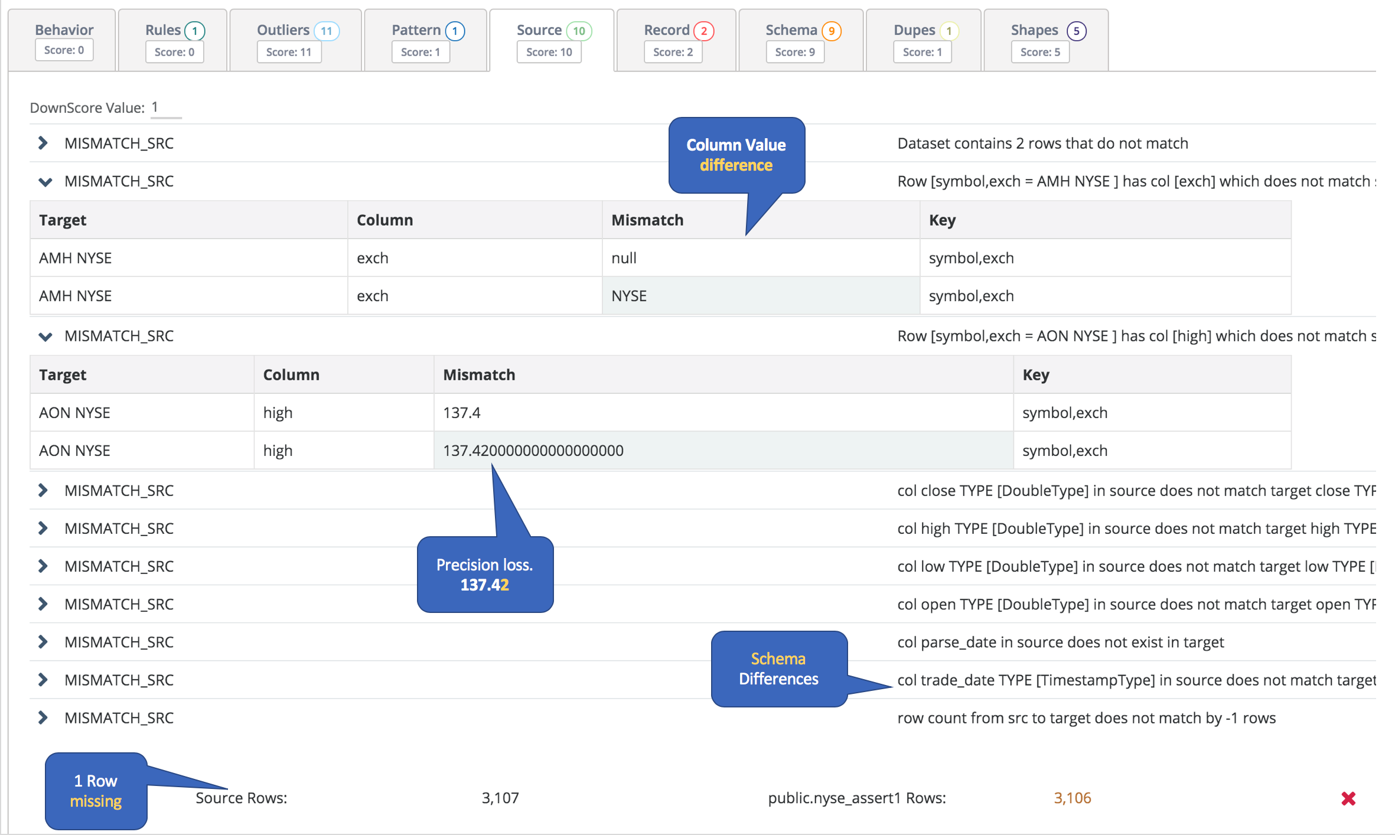1395x835 pixels.
Task: Click the Rules tab's badge showing 1
Action: [194, 31]
